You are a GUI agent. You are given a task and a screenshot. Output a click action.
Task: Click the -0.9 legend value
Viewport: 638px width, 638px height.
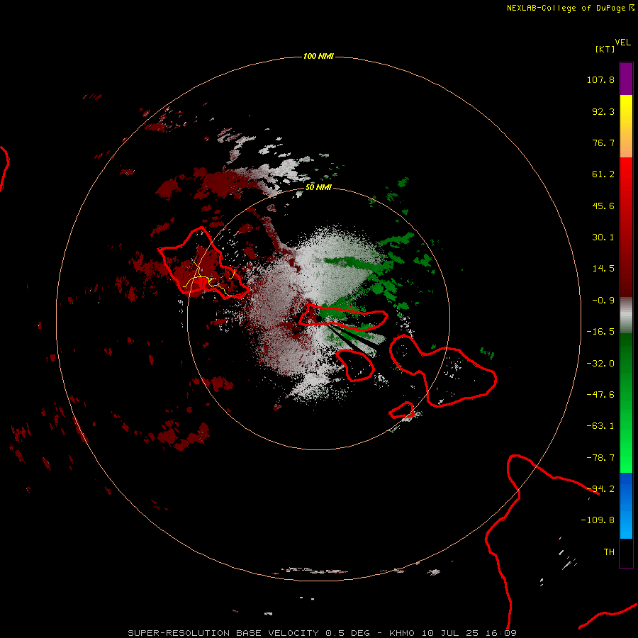(603, 301)
